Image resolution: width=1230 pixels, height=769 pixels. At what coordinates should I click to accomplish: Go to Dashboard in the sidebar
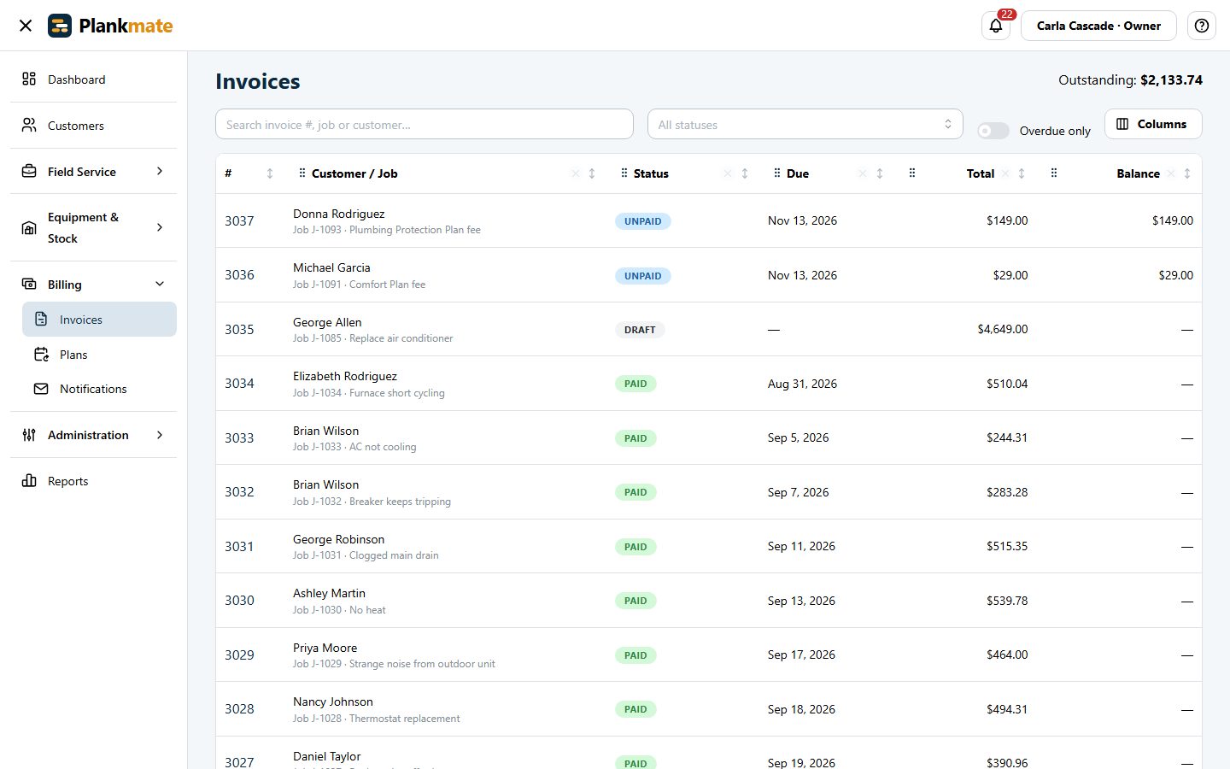tap(93, 79)
